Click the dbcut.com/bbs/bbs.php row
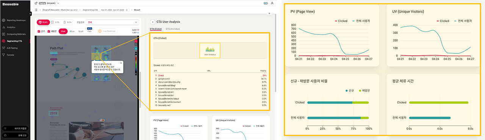 tap(210, 82)
